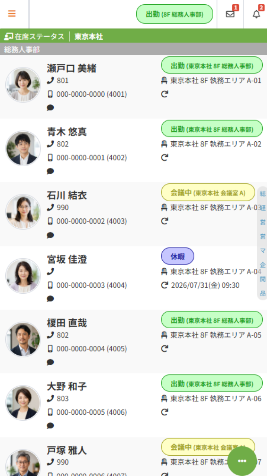Tap the seat icon in 宮坂 佳澄's row
The image size is (267, 476).
[x=164, y=272]
